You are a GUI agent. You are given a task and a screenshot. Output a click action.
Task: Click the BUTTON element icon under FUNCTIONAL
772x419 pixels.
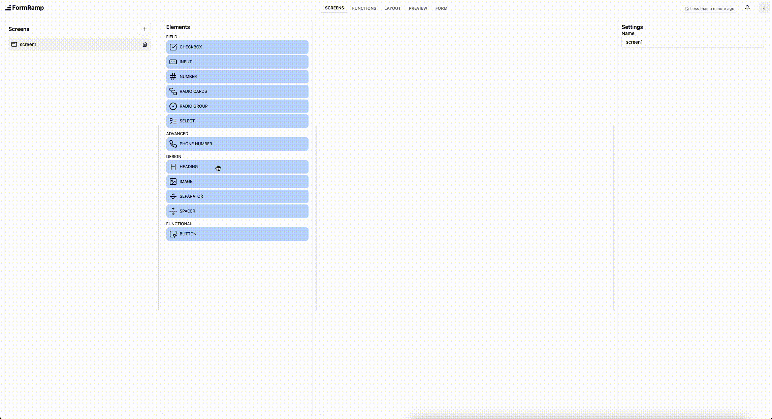[x=173, y=234]
